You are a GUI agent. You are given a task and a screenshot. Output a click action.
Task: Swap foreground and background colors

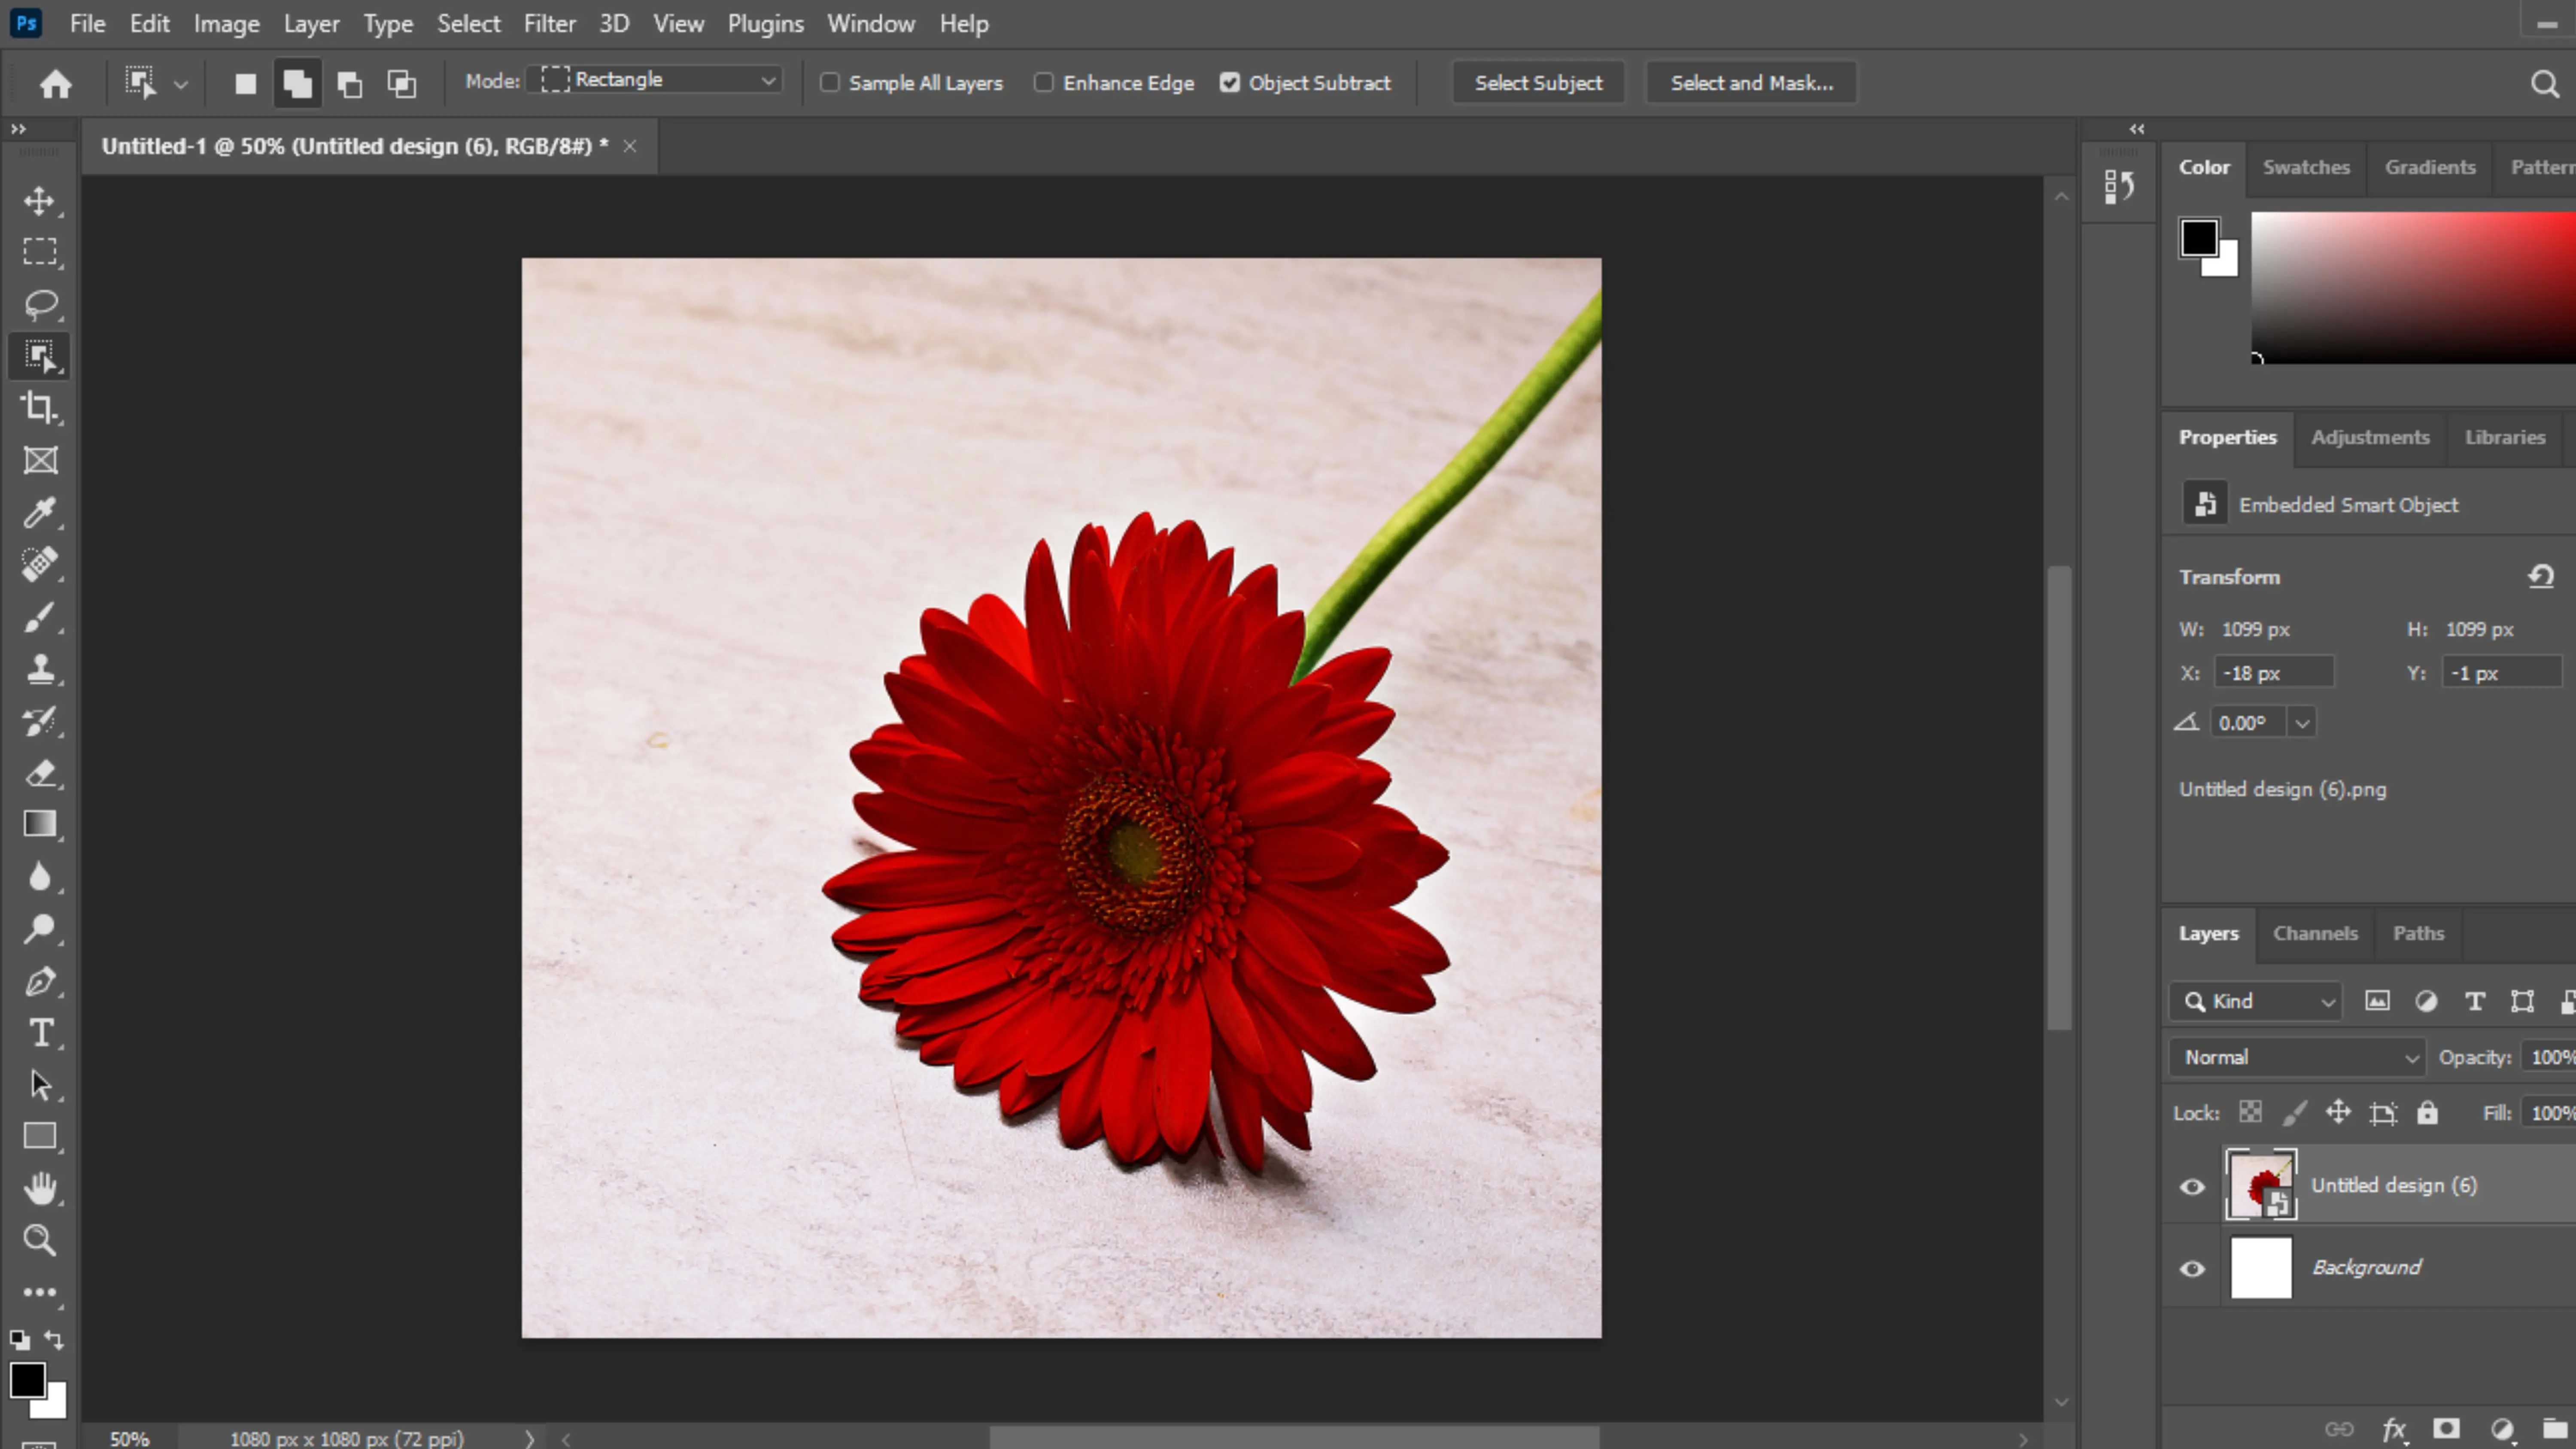[x=54, y=1340]
